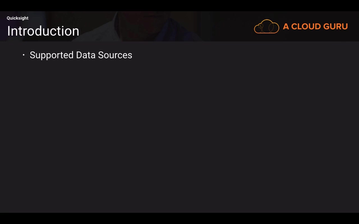Click the word "Sources" in the bullet

click(115, 55)
